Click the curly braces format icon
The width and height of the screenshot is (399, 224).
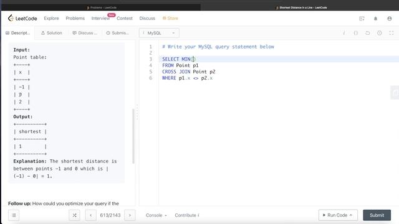356,33
